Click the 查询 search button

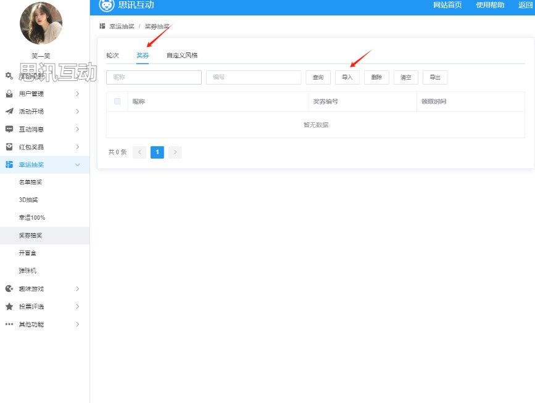click(x=318, y=77)
